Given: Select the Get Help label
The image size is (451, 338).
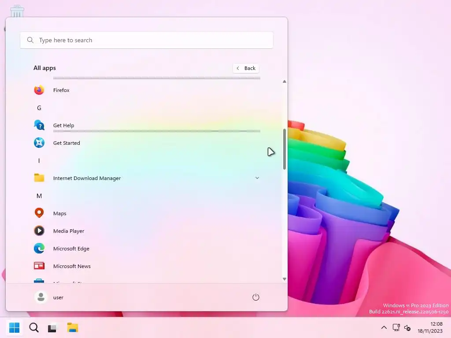Looking at the screenshot, I should (63, 125).
